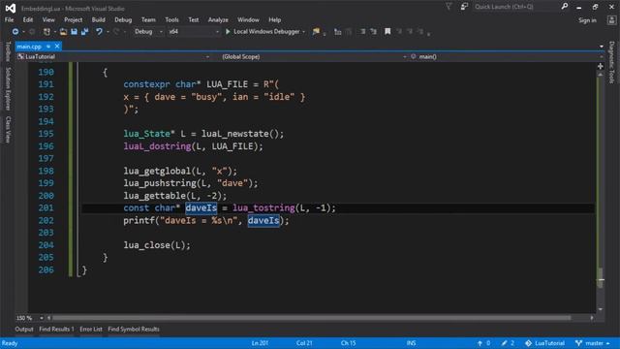Click the Save All icon
620x349 pixels.
84,32
